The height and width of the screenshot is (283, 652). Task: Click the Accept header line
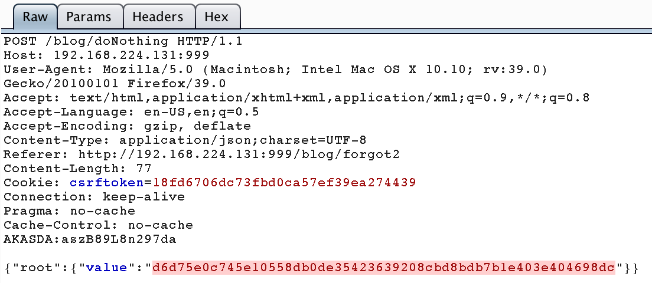(296, 98)
